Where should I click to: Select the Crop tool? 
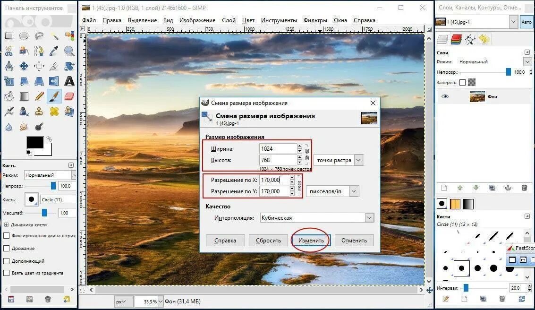click(x=54, y=66)
